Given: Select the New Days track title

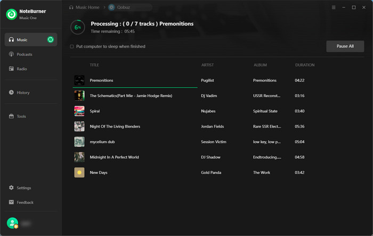Looking at the screenshot, I should point(99,172).
